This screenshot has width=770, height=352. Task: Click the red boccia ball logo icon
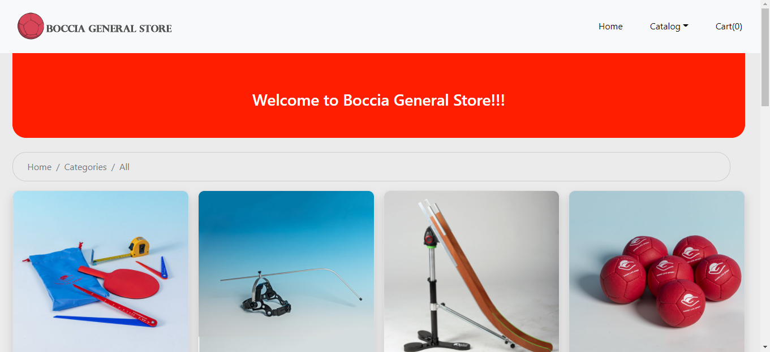pos(31,26)
